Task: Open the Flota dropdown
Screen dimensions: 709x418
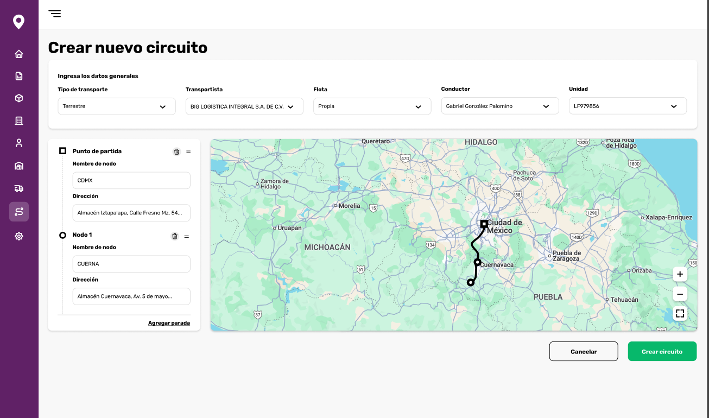Action: 372,106
